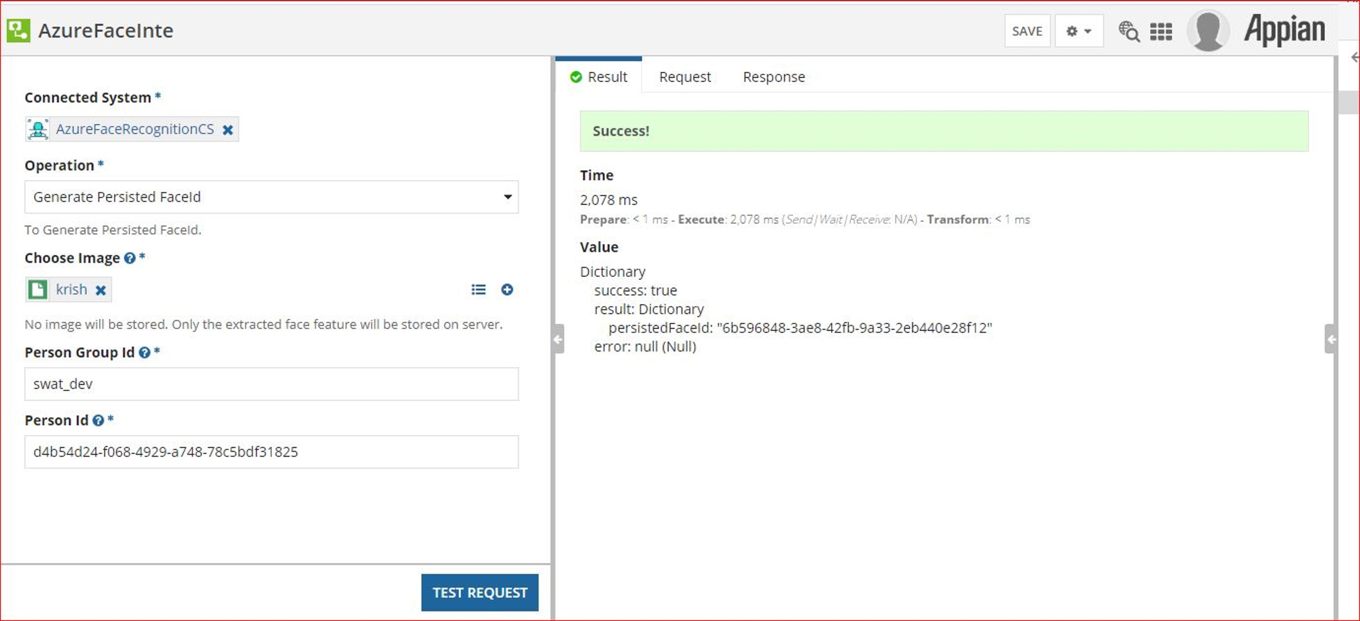Open the apps grid navigation icon
Screen dimensions: 1360x621
pyautogui.click(x=1161, y=31)
